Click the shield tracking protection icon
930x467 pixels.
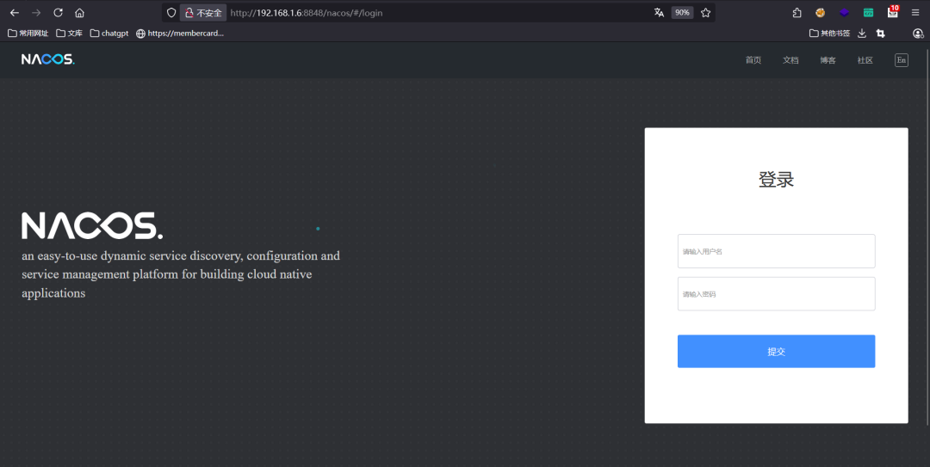171,12
